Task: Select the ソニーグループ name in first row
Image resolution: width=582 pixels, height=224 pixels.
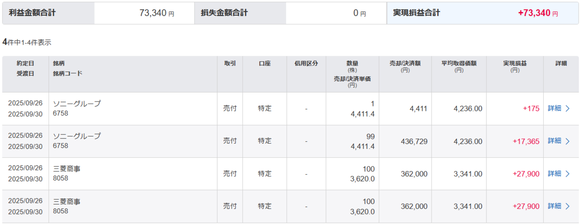Action: click(x=77, y=104)
